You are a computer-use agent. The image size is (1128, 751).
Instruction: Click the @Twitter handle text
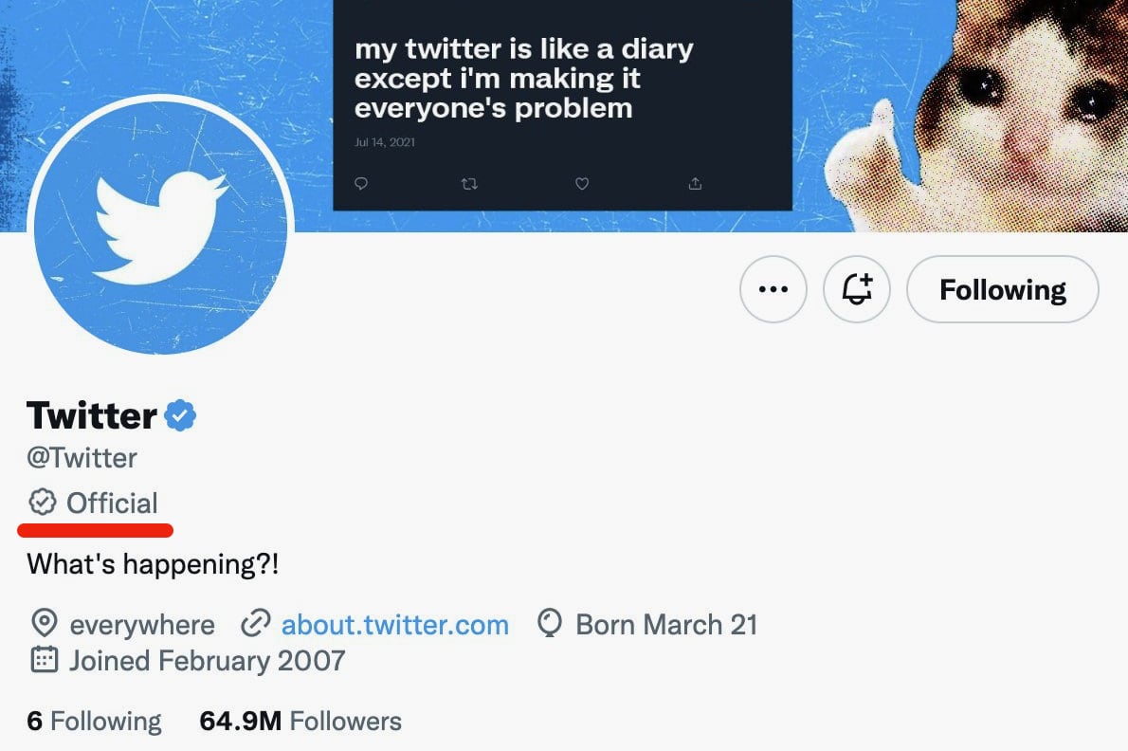pos(82,458)
